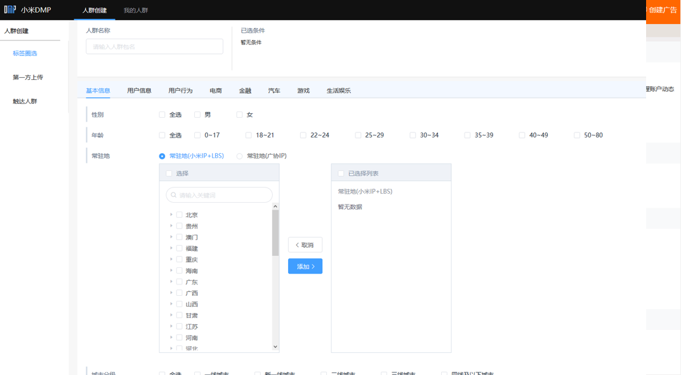
Task: Click the 添加 button to add regions
Action: point(305,266)
